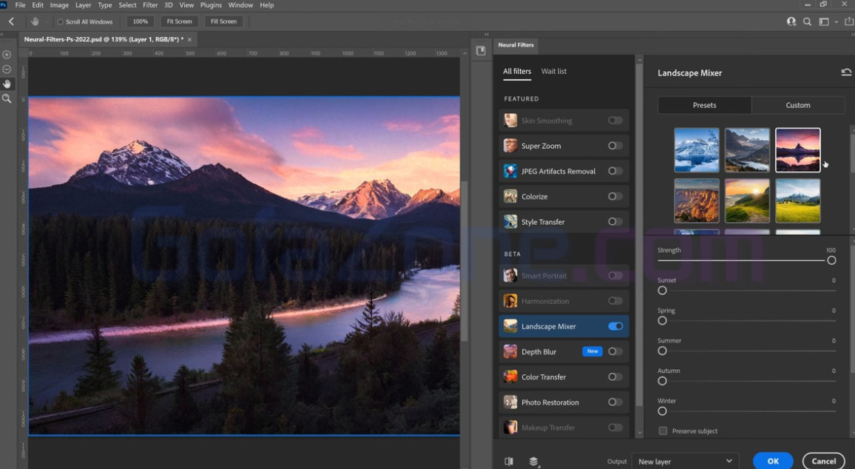Click the share image icon at top right
Screen dimensions: 855x469
(x=848, y=21)
